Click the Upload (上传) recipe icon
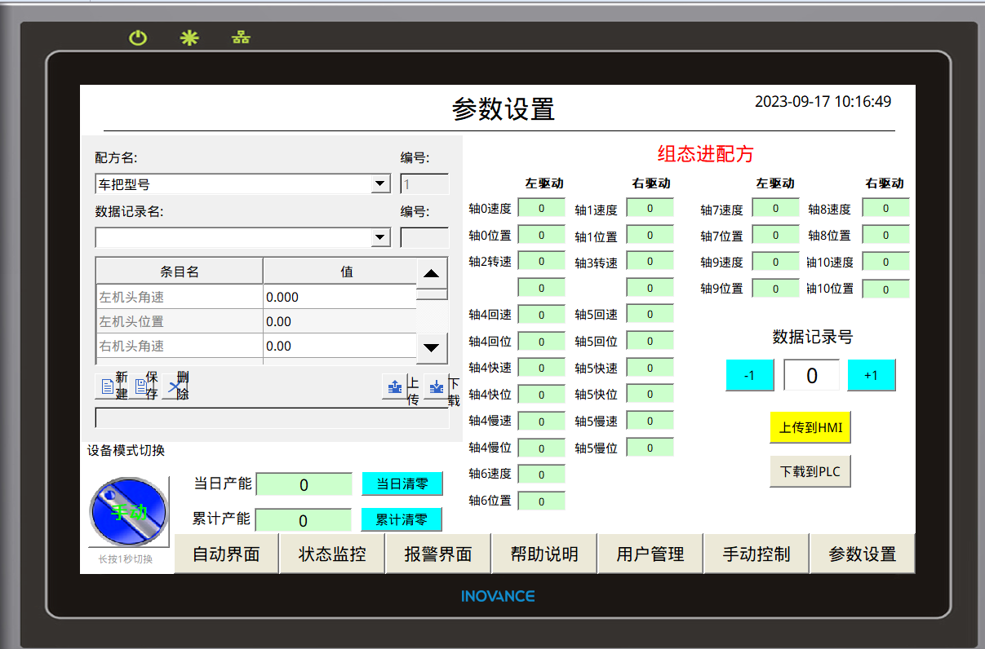The height and width of the screenshot is (649, 985). coord(395,386)
